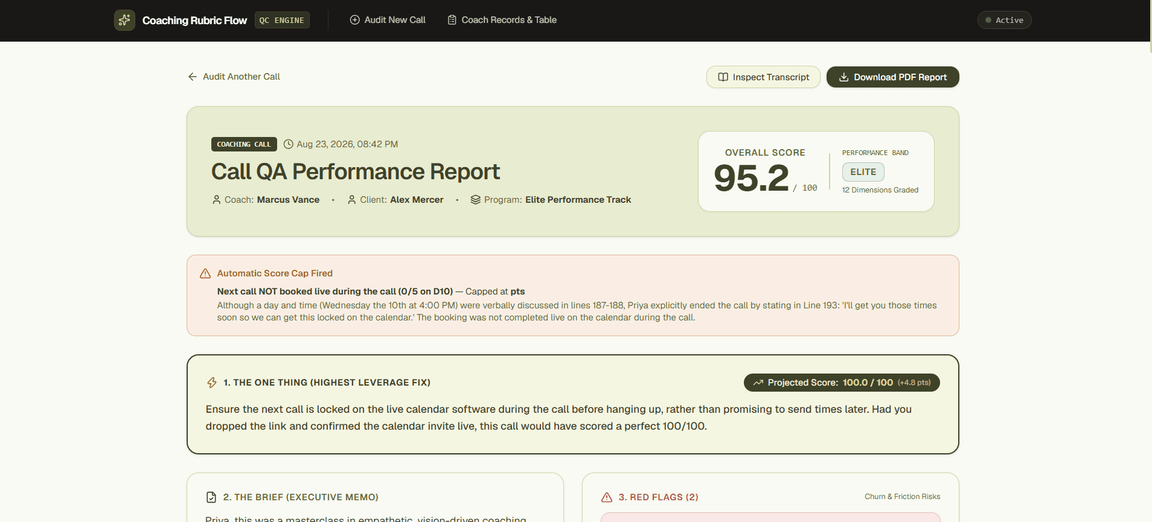Screen dimensions: 1152x522
Task: Click the Call QA Performance Report title
Action: pos(356,172)
